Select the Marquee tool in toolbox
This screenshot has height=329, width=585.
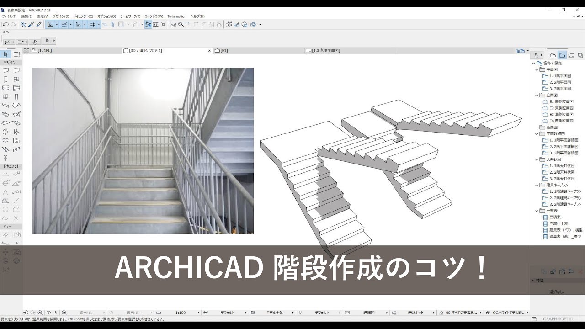coord(16,54)
